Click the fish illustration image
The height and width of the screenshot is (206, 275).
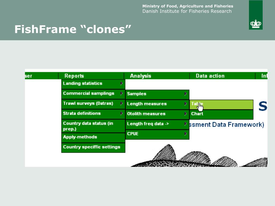(199, 156)
